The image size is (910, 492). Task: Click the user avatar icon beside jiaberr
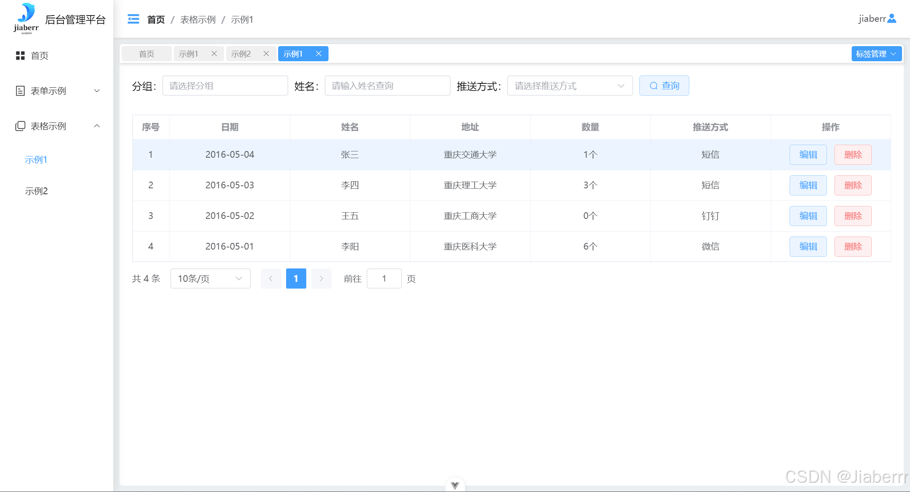(x=892, y=18)
